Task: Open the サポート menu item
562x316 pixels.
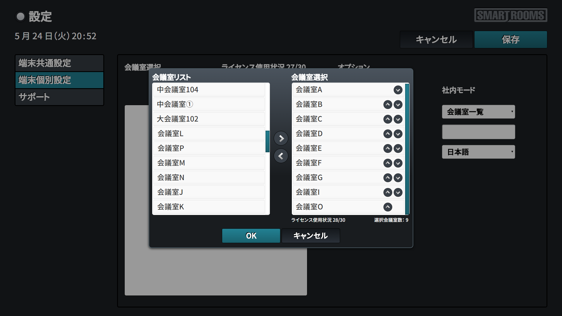Action: coord(59,97)
